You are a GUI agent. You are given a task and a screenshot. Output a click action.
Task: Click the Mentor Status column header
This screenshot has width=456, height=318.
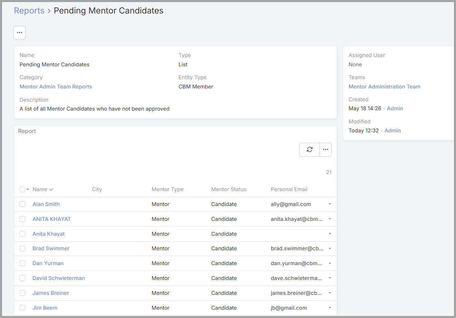(x=229, y=189)
